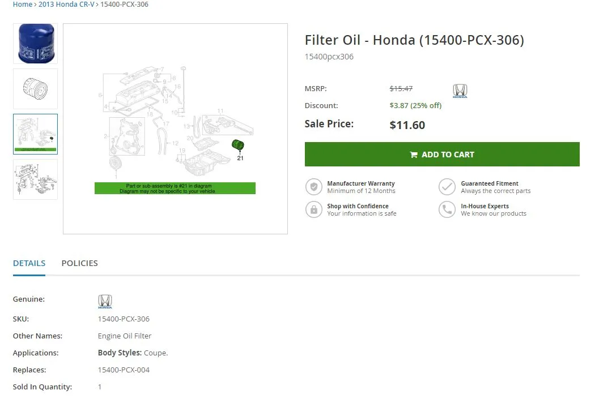Viewport: 599px width, 403px height.
Task: Open the 2013 Honda CR-V breadcrumb
Action: click(x=66, y=5)
